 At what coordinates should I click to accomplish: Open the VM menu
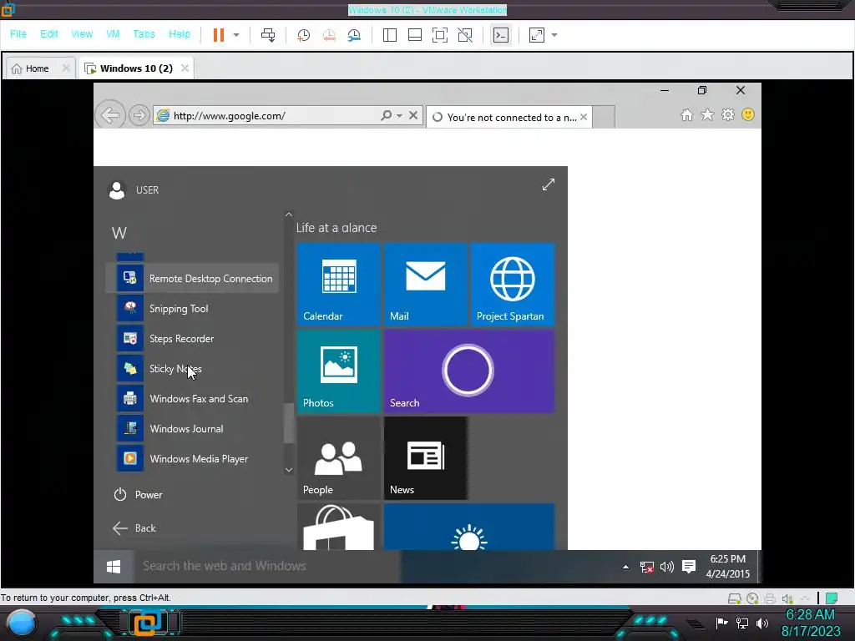coord(113,33)
